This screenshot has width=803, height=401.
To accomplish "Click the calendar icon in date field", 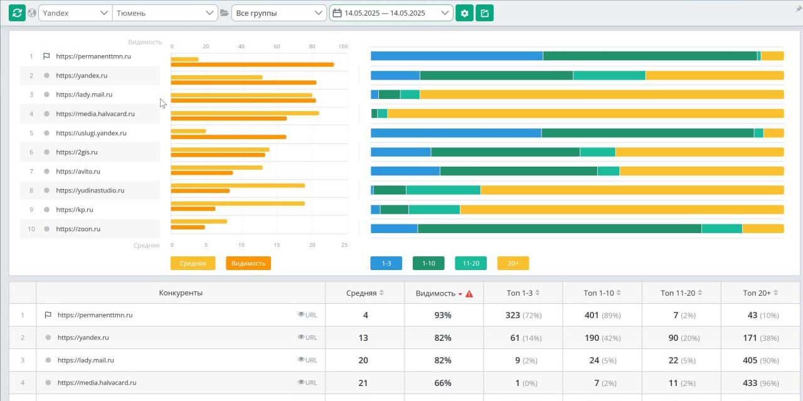I will click(x=337, y=13).
